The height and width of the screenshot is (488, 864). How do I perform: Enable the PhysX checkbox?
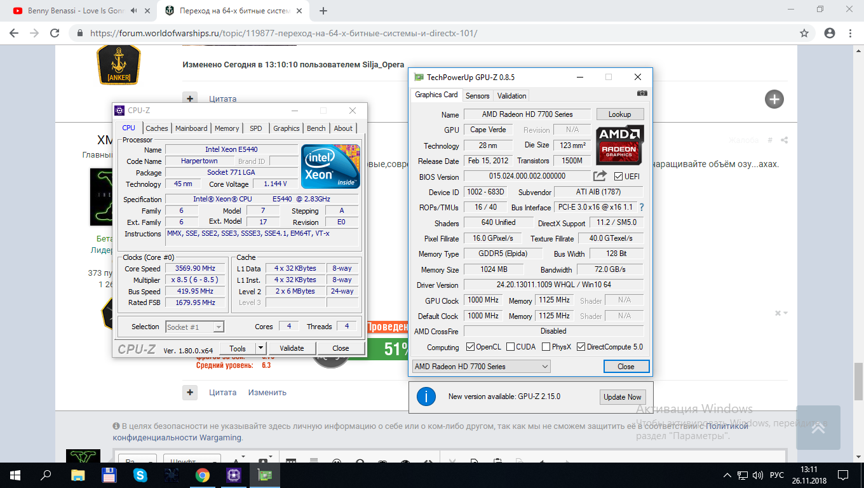pos(546,347)
